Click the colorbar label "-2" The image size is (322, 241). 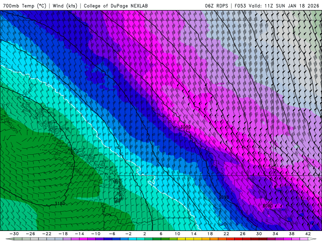point(128,234)
